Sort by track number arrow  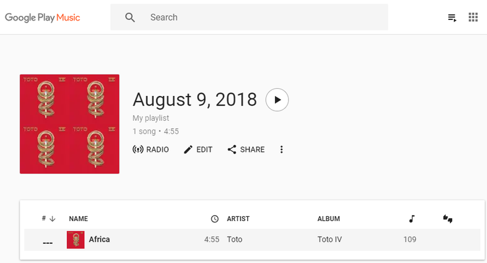point(52,219)
